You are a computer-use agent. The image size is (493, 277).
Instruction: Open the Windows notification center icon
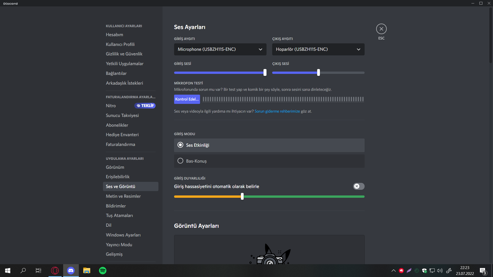483,271
